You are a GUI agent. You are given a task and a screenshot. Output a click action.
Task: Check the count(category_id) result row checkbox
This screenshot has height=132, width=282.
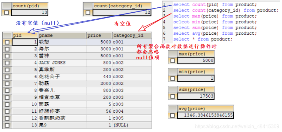(x=88, y=13)
